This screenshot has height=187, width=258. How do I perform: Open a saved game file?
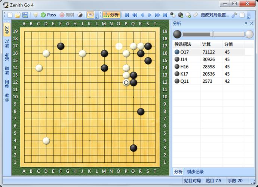click(18, 15)
